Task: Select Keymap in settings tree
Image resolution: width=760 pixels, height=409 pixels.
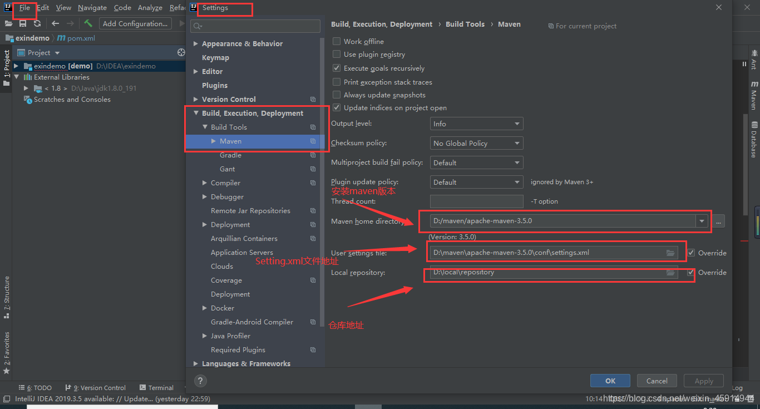Action: point(215,57)
